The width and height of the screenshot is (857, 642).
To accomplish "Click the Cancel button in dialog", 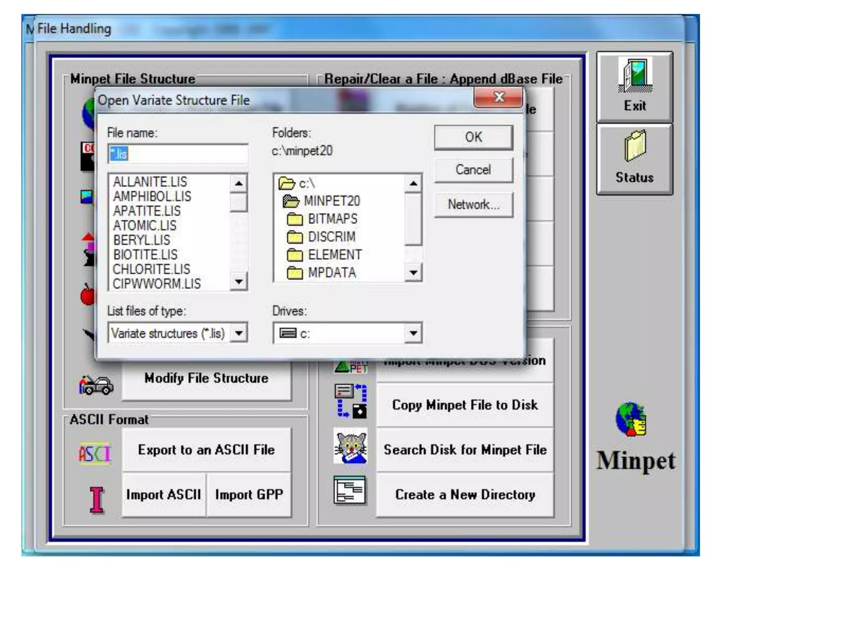I will click(x=473, y=170).
